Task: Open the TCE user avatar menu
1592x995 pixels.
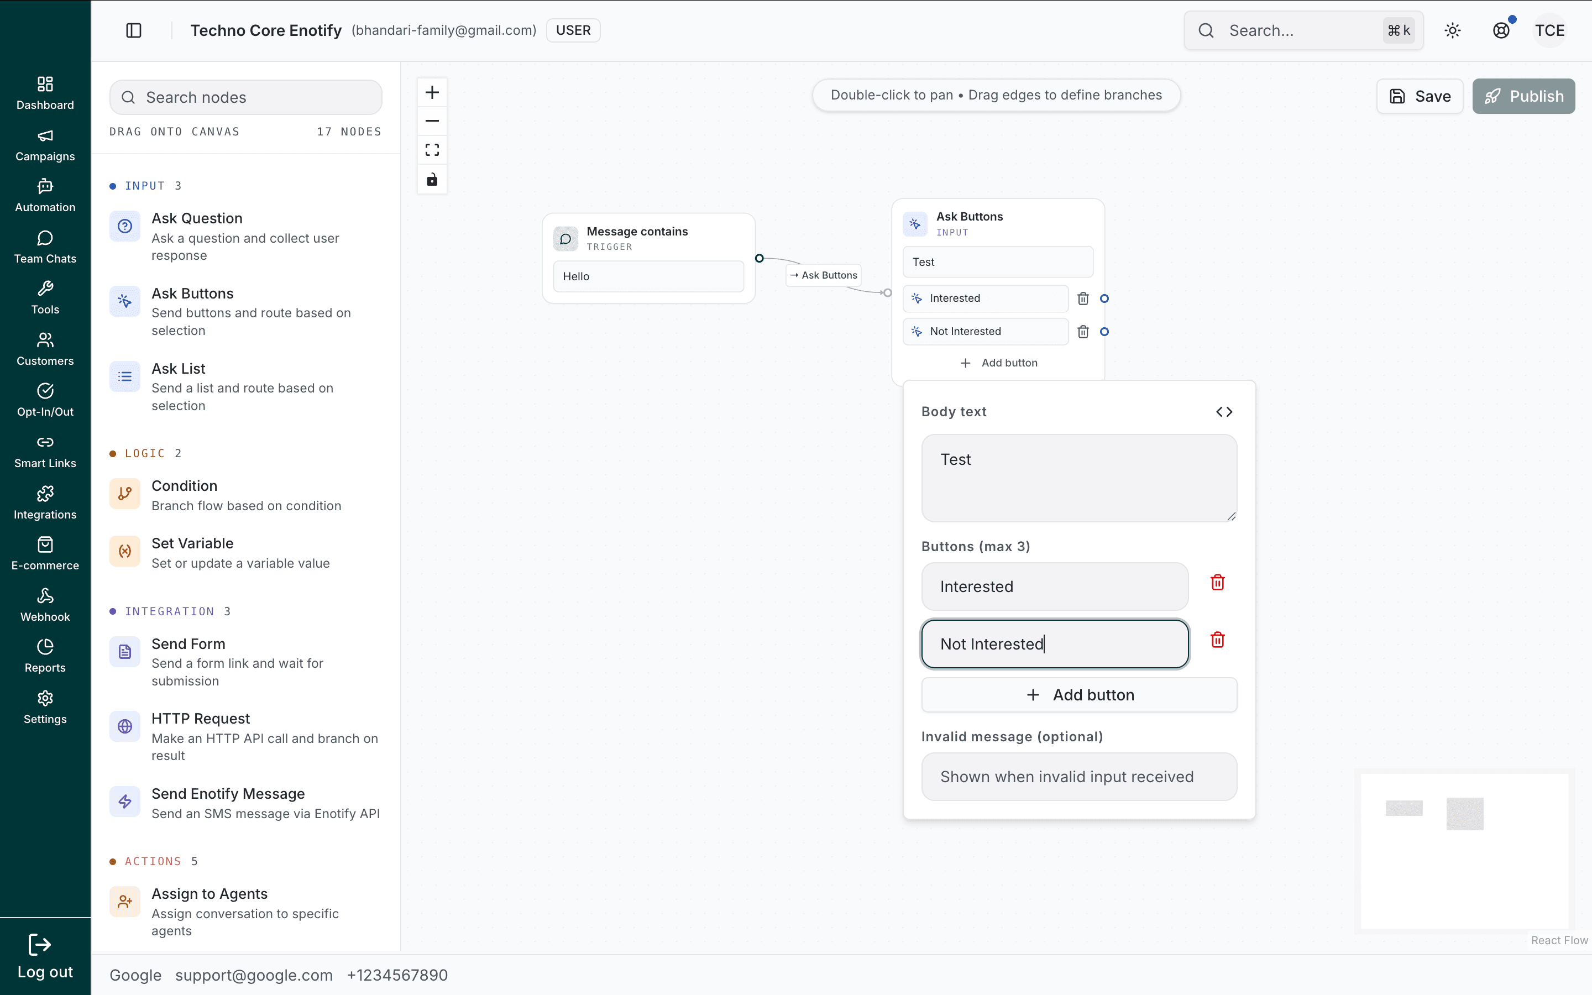Action: [1550, 30]
